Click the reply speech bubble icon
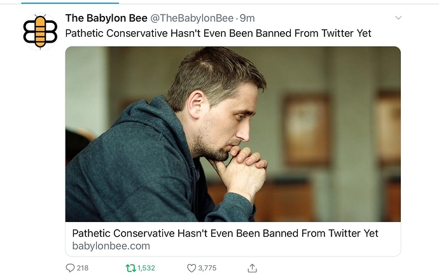The image size is (439, 280). pos(70,268)
